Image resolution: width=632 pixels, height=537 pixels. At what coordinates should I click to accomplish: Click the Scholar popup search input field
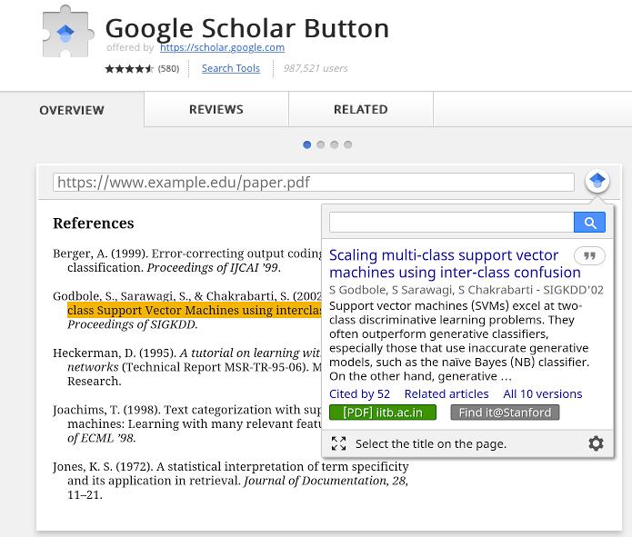tap(451, 223)
